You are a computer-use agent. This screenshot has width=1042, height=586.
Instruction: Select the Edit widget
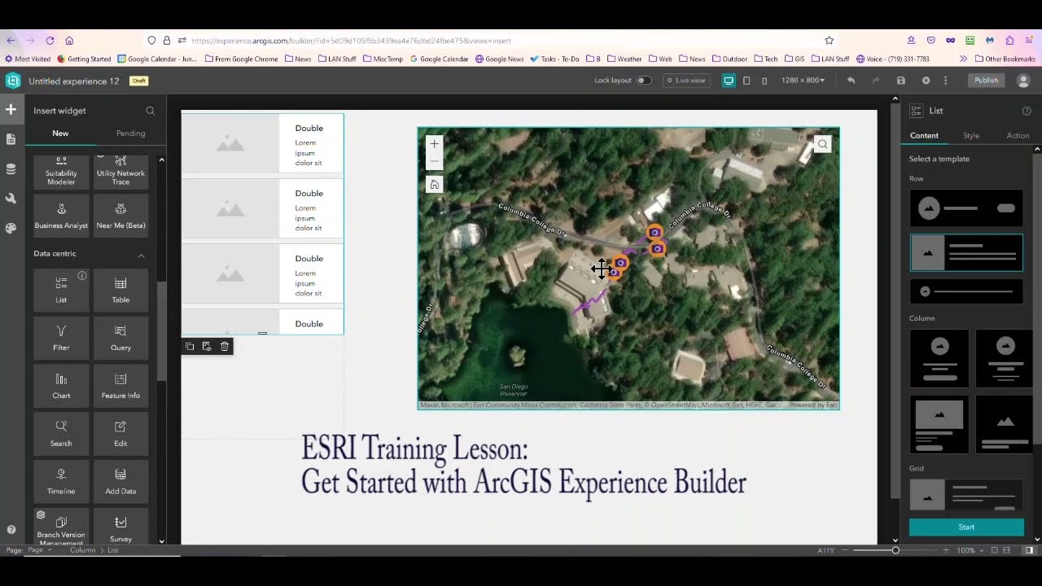click(120, 433)
